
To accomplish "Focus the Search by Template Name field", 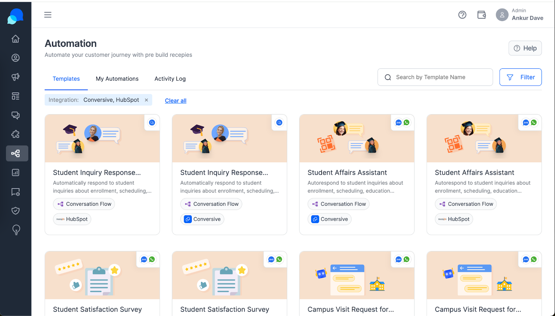I will tap(435, 77).
